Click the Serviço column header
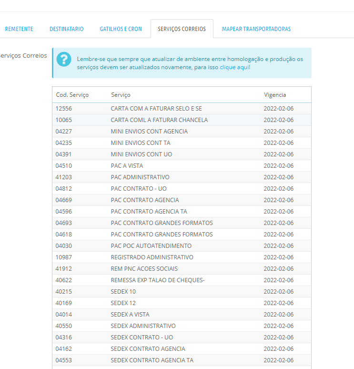 point(121,95)
